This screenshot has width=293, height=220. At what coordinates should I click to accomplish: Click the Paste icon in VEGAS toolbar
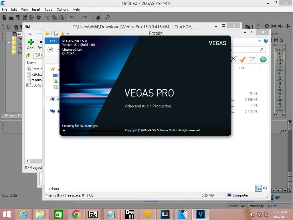click(x=62, y=17)
